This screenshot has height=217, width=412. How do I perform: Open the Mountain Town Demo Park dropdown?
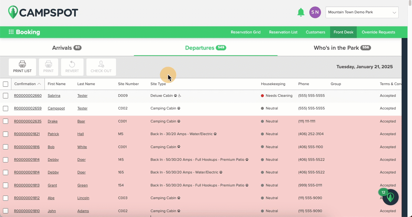(x=362, y=12)
